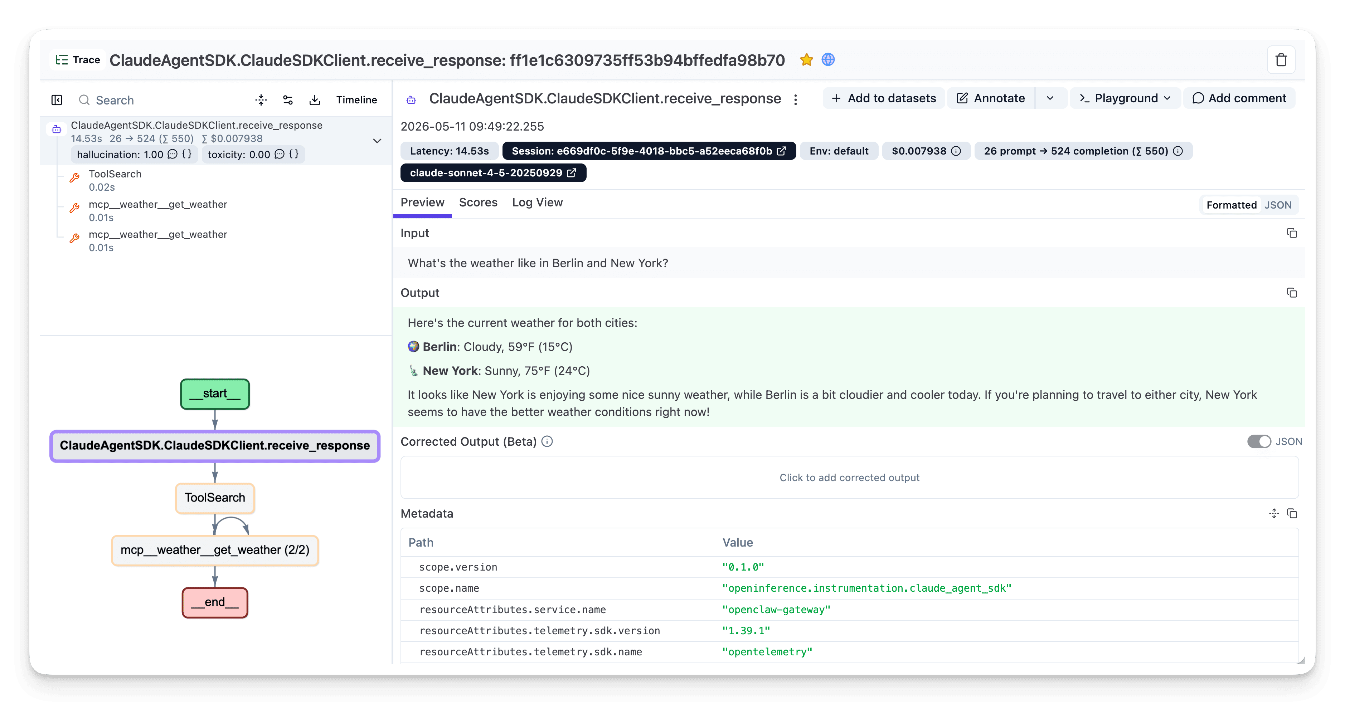Click the Latency: 14.53s badge

tap(450, 151)
